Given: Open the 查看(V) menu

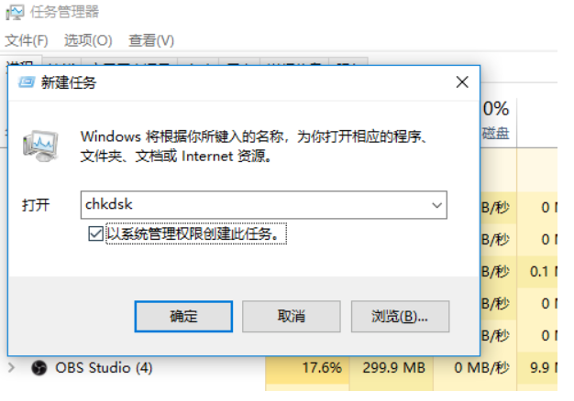Looking at the screenshot, I should [150, 40].
